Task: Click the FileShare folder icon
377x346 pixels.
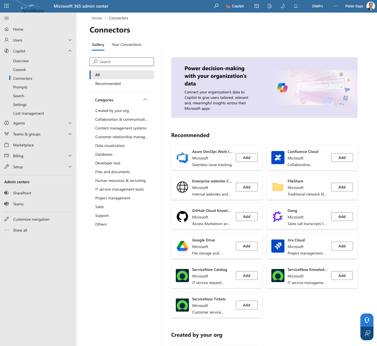Action: (x=278, y=187)
